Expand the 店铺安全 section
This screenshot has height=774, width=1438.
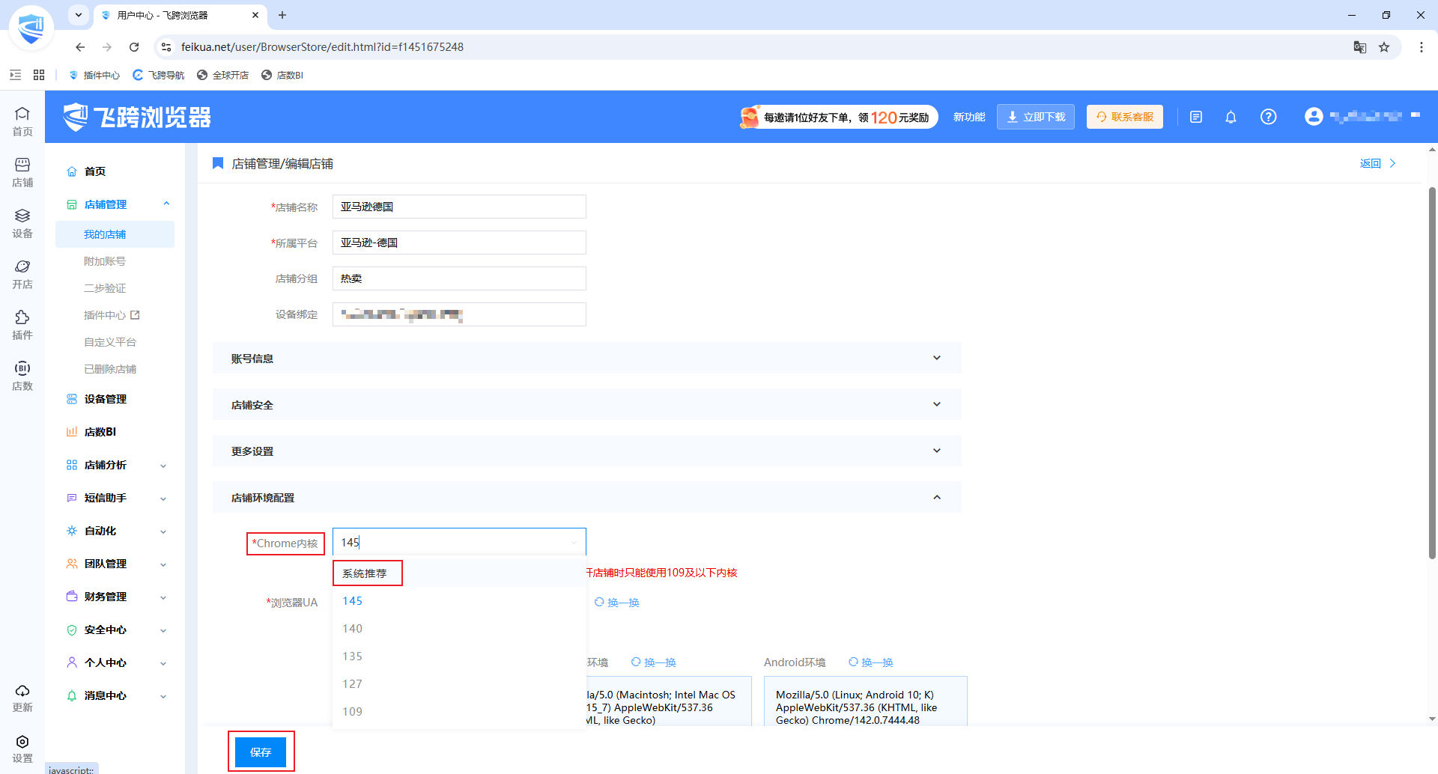coord(586,405)
